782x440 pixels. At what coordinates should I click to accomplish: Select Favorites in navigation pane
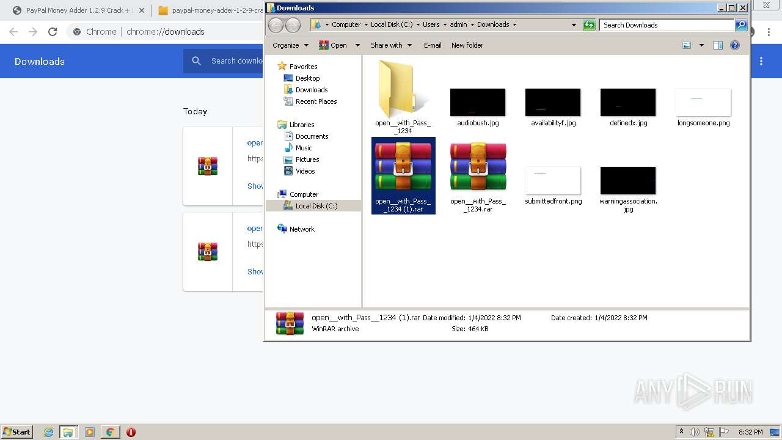point(297,66)
